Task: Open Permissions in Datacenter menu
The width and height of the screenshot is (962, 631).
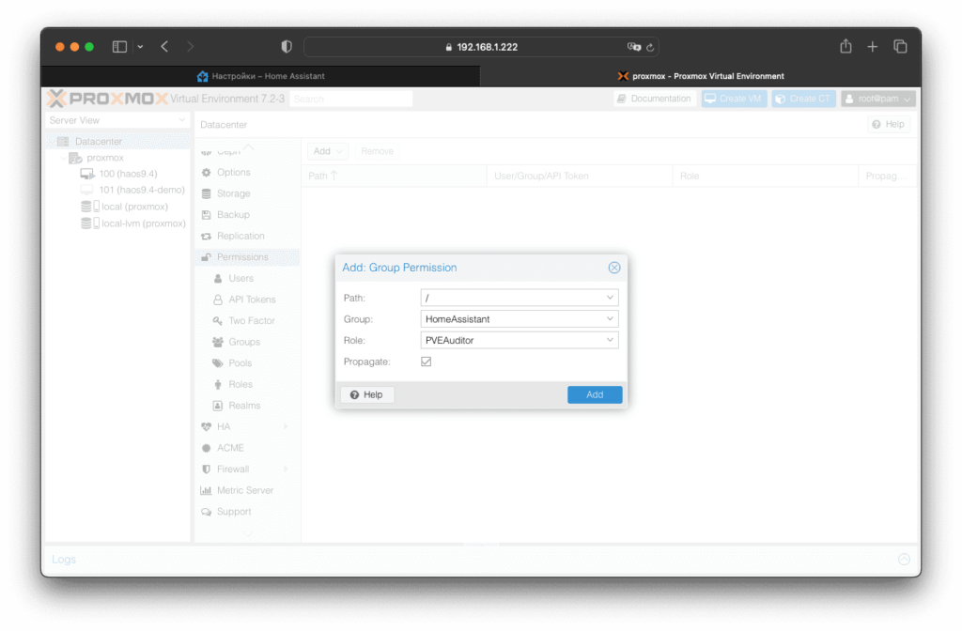Action: click(247, 257)
